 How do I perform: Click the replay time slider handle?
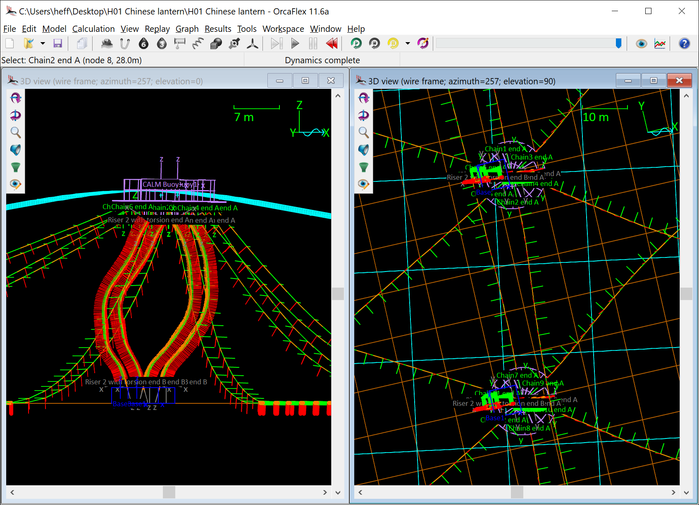[x=618, y=43]
